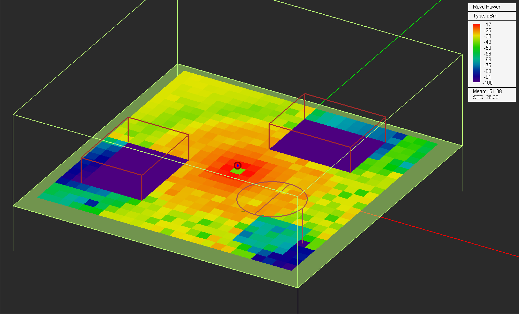Select the right purple building block
The height and width of the screenshot is (314, 519).
(328, 133)
